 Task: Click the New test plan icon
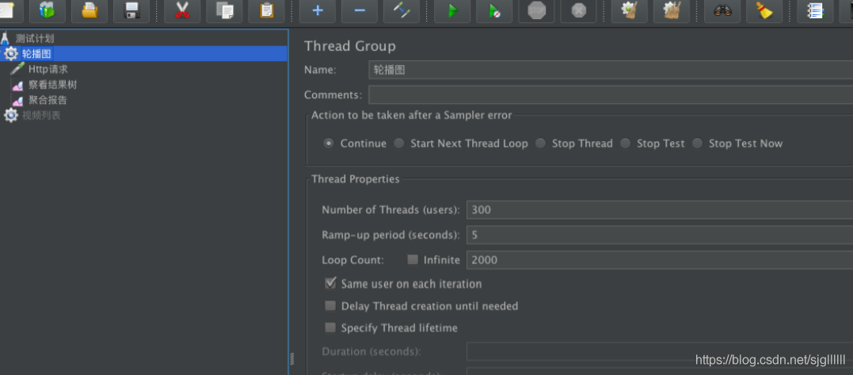[6, 10]
